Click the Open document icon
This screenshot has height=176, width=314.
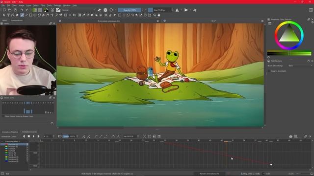click(x=10, y=10)
